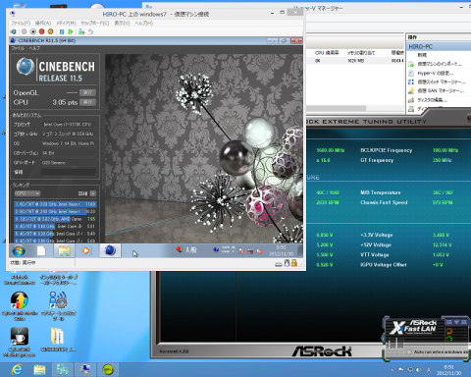Click the CPU 使用率 column header in Hyper-V

(327, 53)
